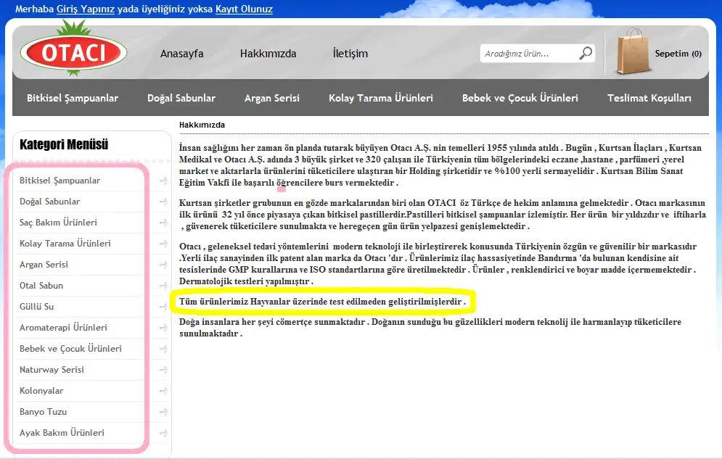Select Bebek ve Çocuk Ürünleri in Kategori Menüsü
Viewport: 722px width, 459px height.
pyautogui.click(x=71, y=349)
